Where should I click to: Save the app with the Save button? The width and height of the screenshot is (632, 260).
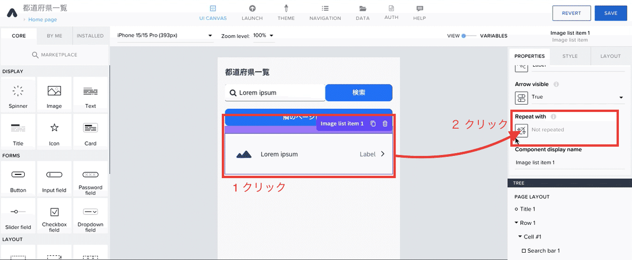pos(610,13)
